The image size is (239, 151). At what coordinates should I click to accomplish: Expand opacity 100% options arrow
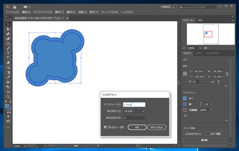coord(211,110)
